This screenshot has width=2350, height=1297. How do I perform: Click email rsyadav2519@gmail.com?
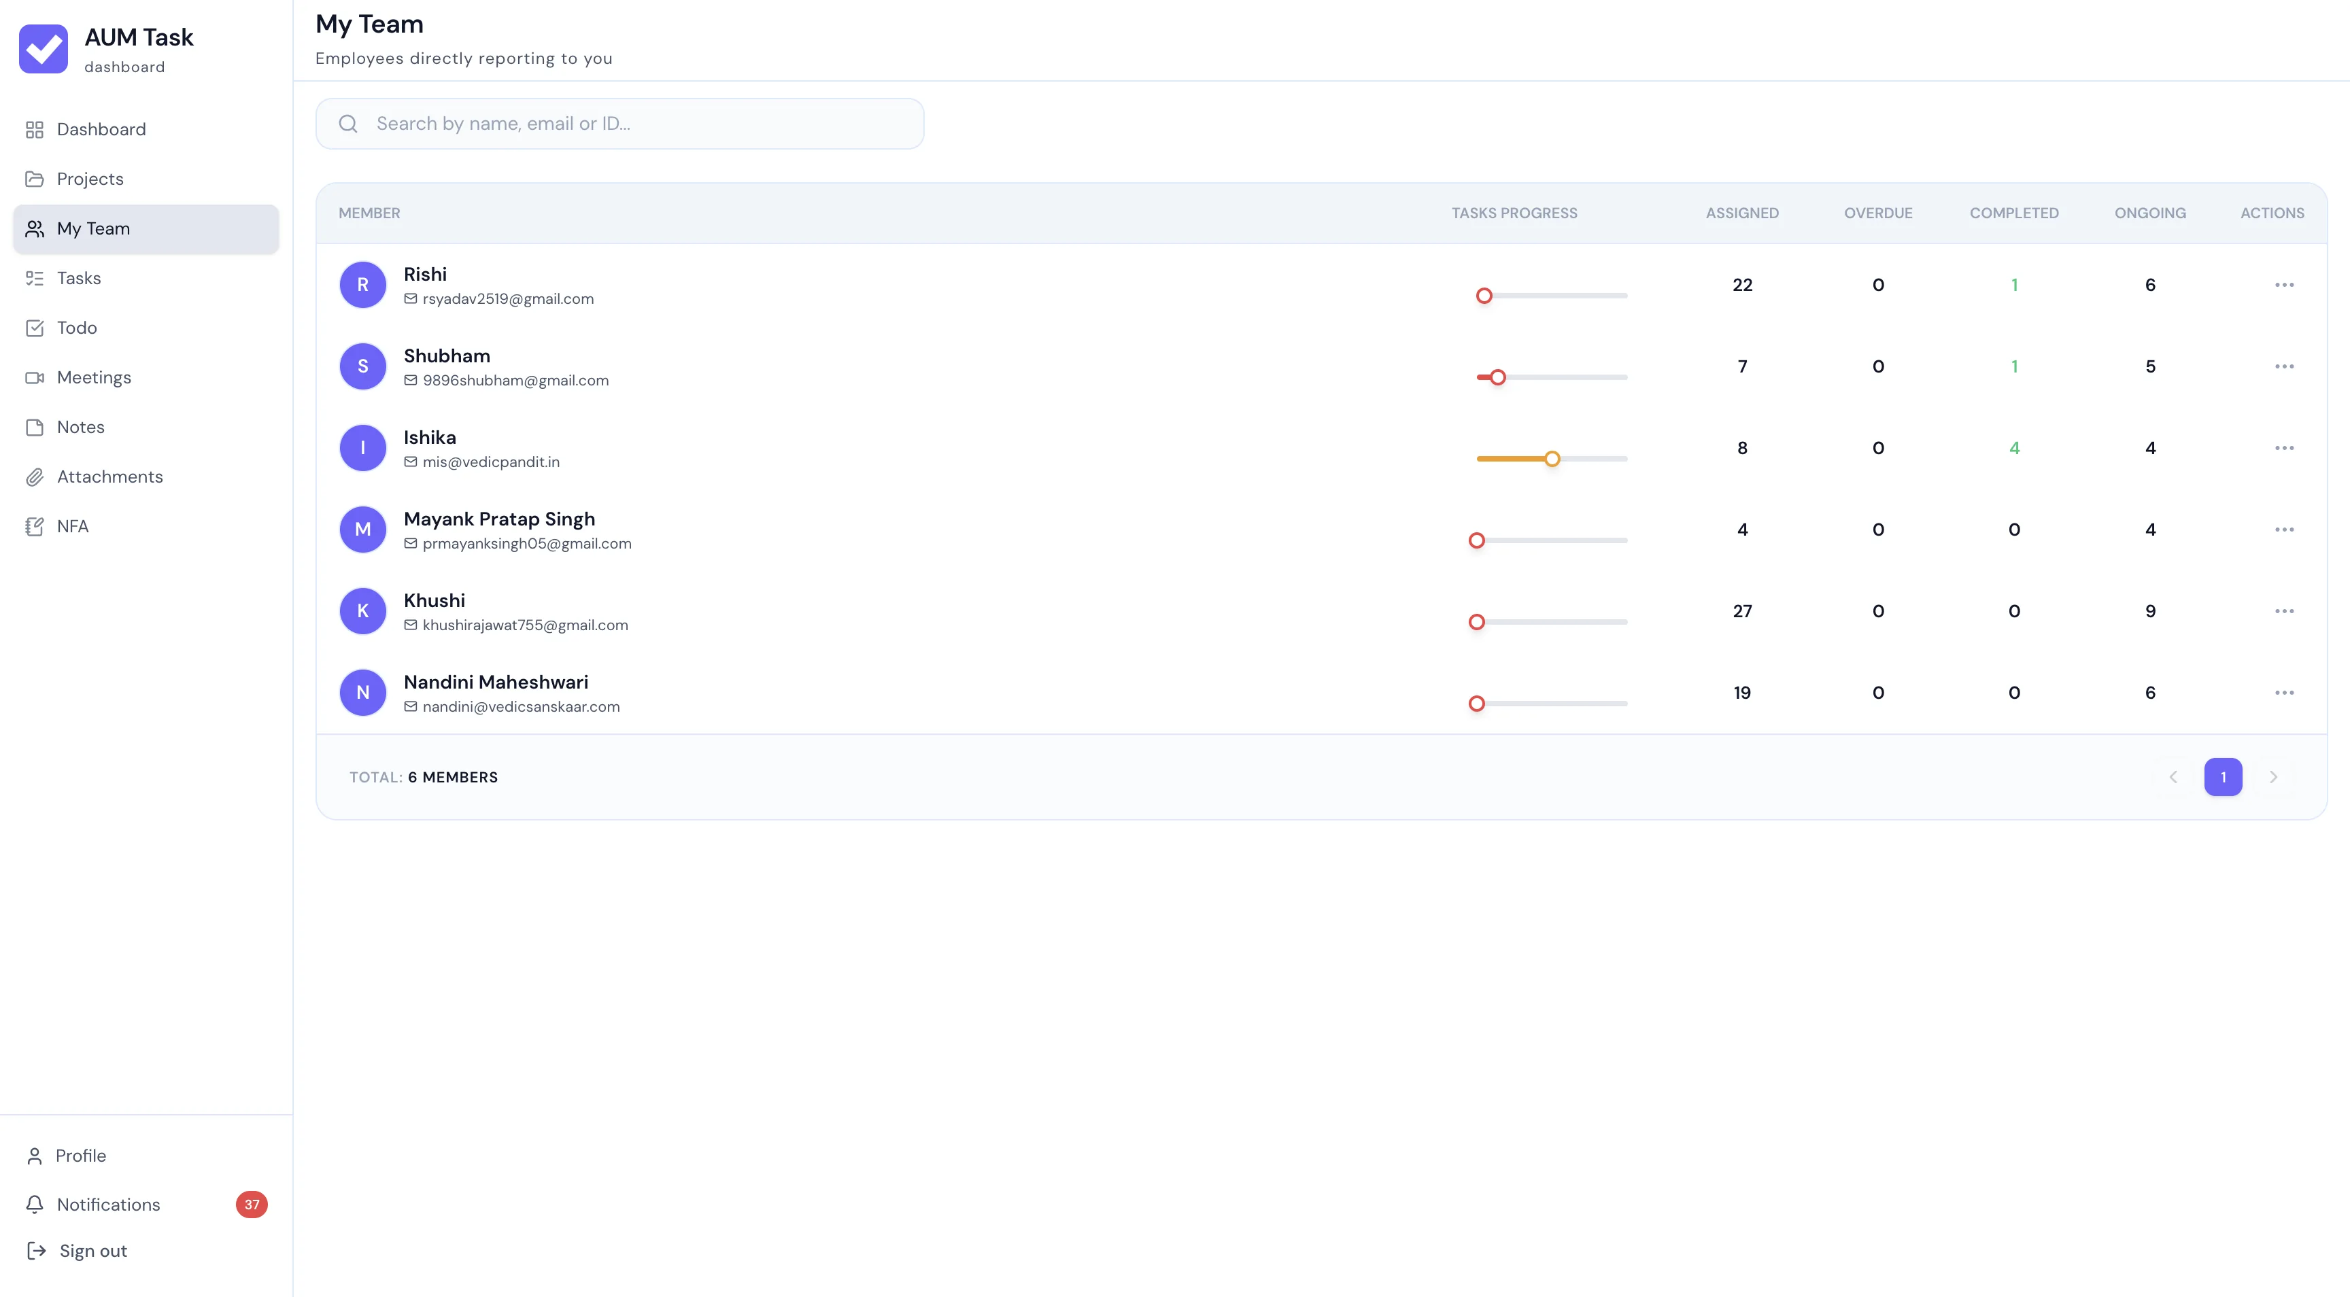coord(508,299)
